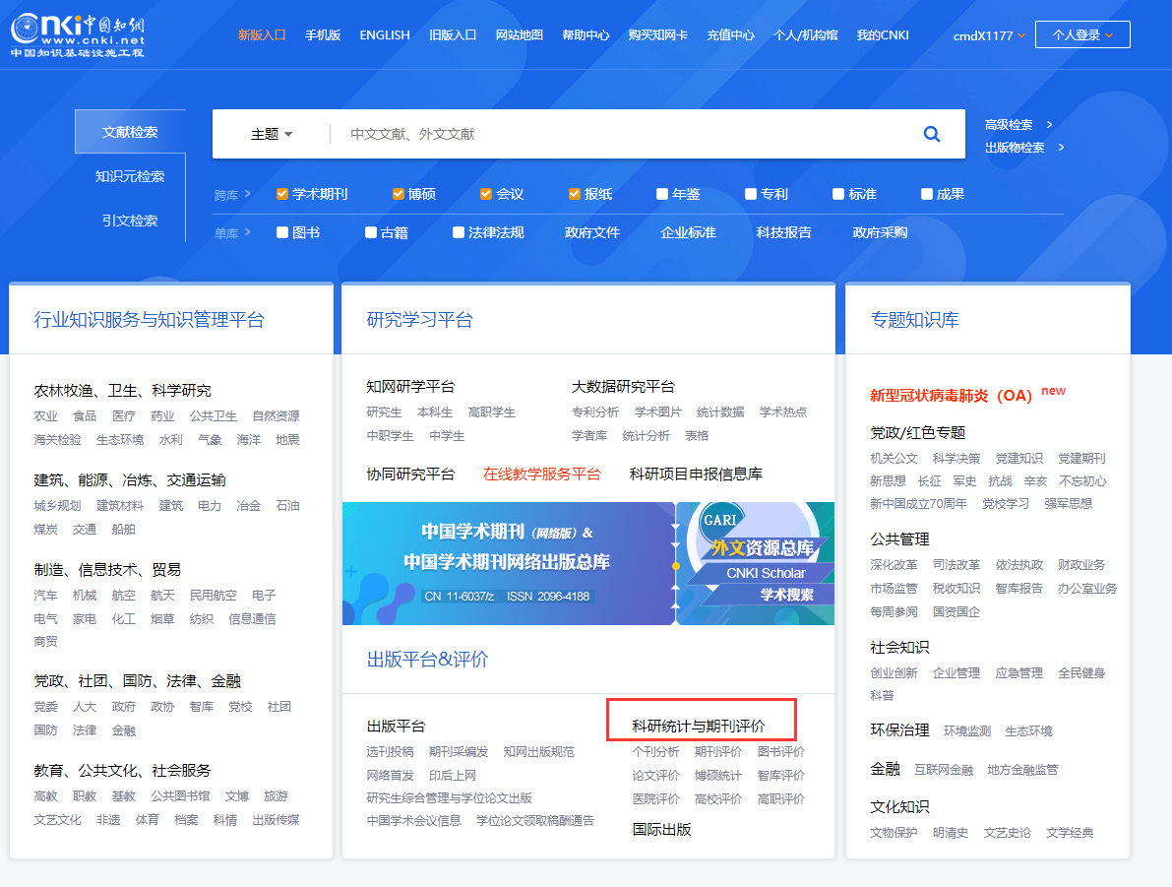Tick the 古籍 checkbox
1172x887 pixels.
click(370, 232)
